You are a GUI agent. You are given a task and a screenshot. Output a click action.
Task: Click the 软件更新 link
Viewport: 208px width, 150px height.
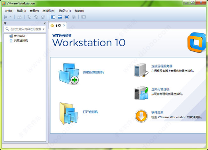coord(157,112)
